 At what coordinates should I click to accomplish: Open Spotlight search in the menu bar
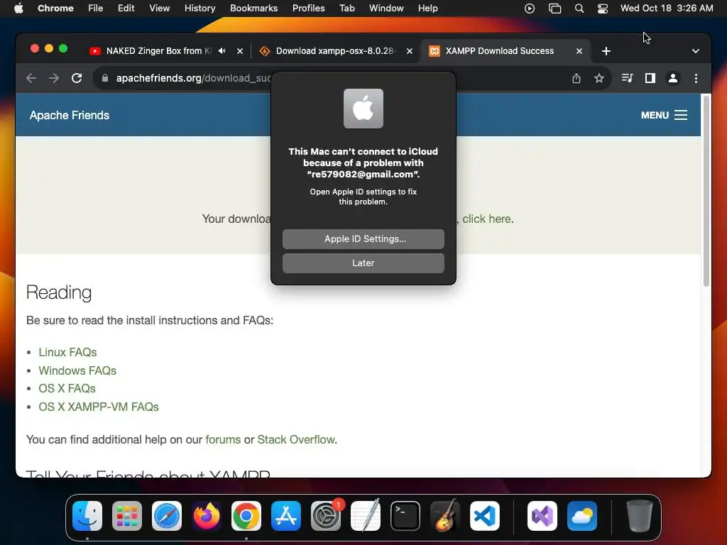tap(579, 9)
